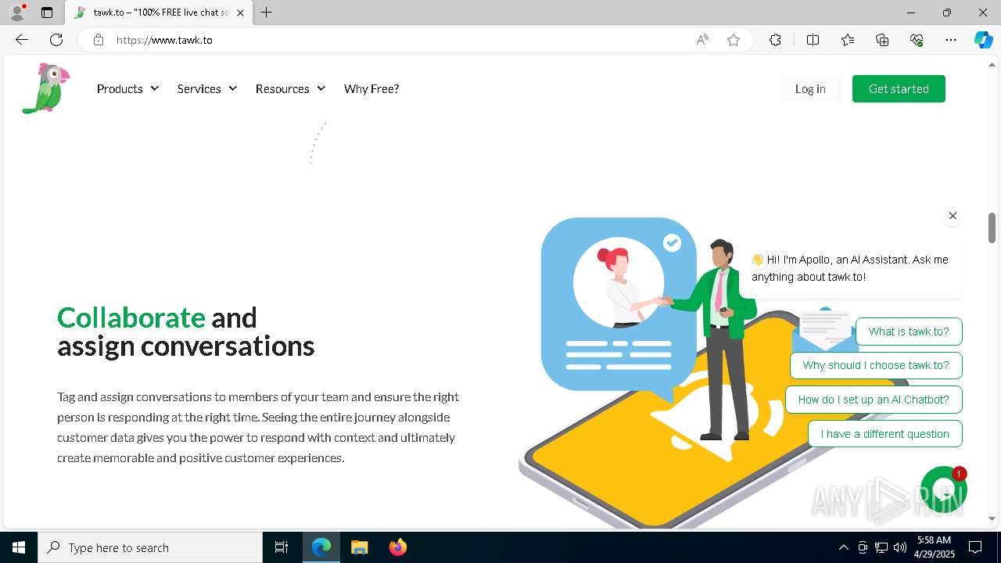Choose 'Why should I choose tawk.to?' suggestion
The image size is (1001, 563).
[876, 365]
